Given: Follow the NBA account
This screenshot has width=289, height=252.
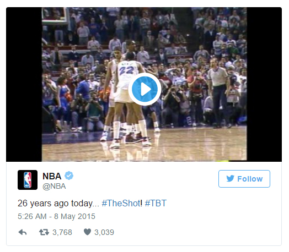Looking at the screenshot, I should (244, 179).
